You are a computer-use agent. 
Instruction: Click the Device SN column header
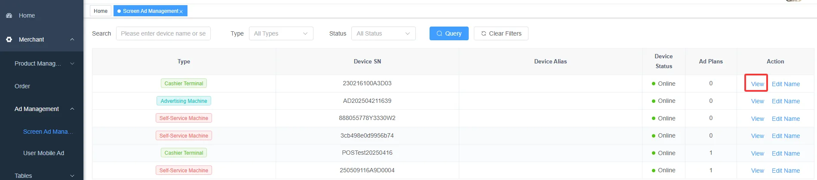(367, 61)
